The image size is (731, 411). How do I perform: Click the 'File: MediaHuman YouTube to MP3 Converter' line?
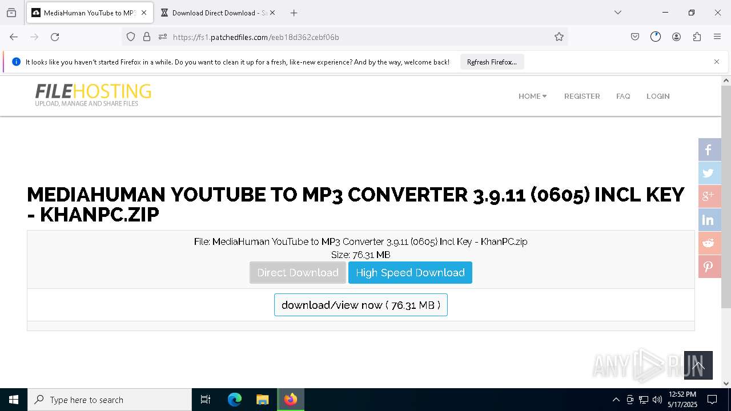(361, 241)
